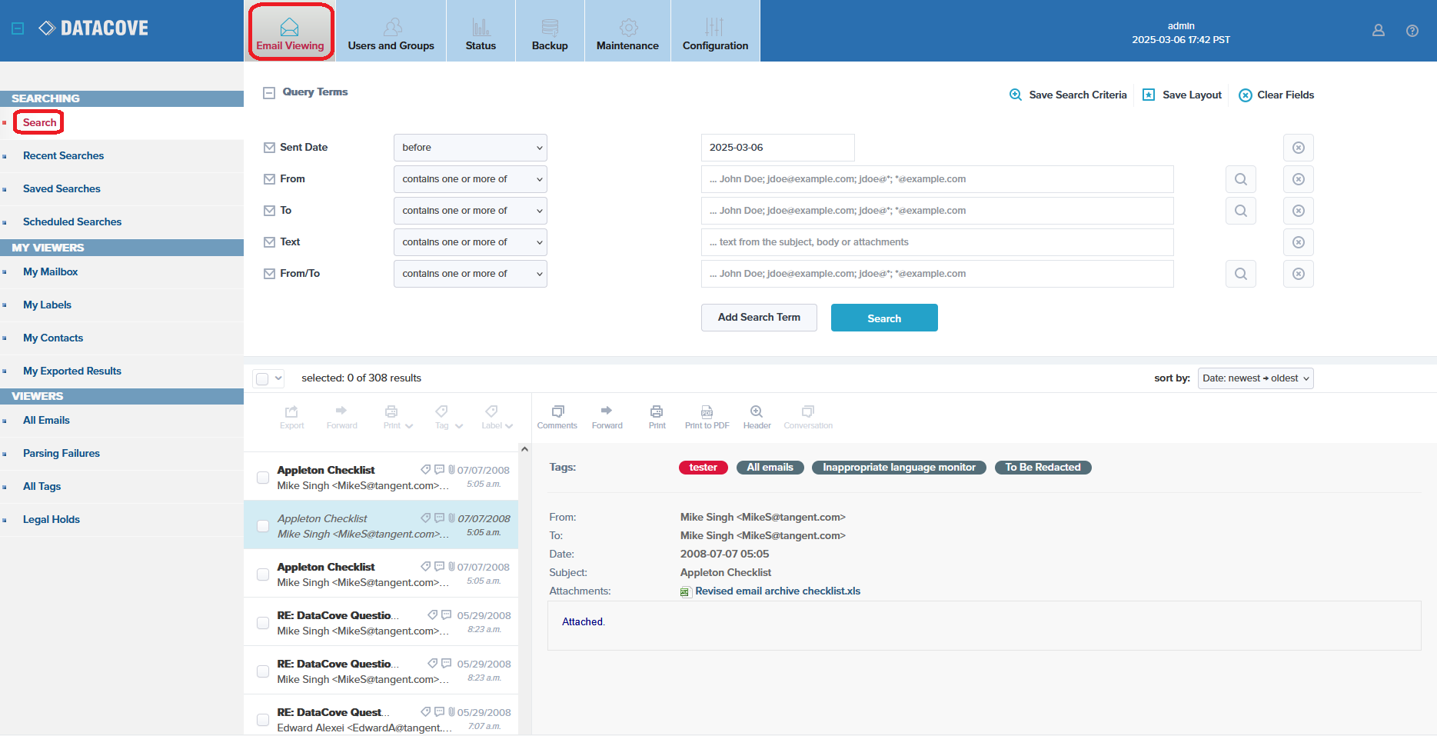Image resolution: width=1437 pixels, height=736 pixels.
Task: Switch to Users and Groups tab
Action: point(391,31)
